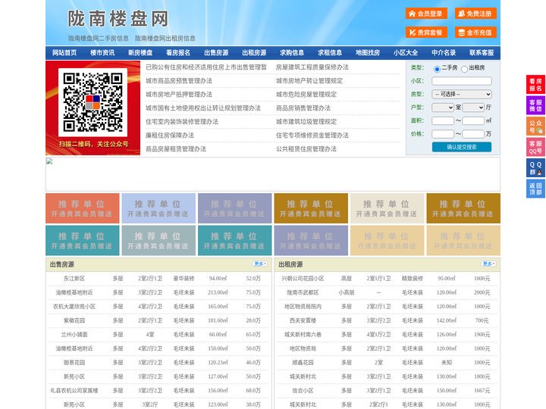This screenshot has height=409, width=546.
Task: Open the 小区大全 navigation item
Action: pos(406,53)
